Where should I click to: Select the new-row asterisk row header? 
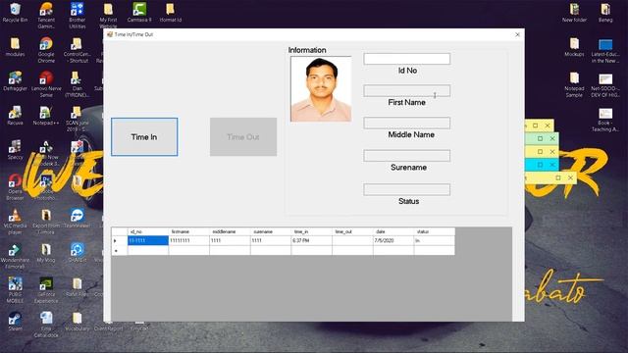coord(120,251)
